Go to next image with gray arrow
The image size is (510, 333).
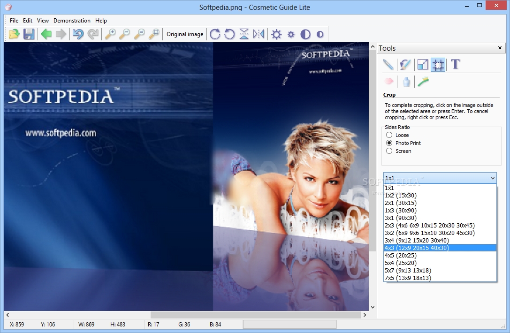61,34
